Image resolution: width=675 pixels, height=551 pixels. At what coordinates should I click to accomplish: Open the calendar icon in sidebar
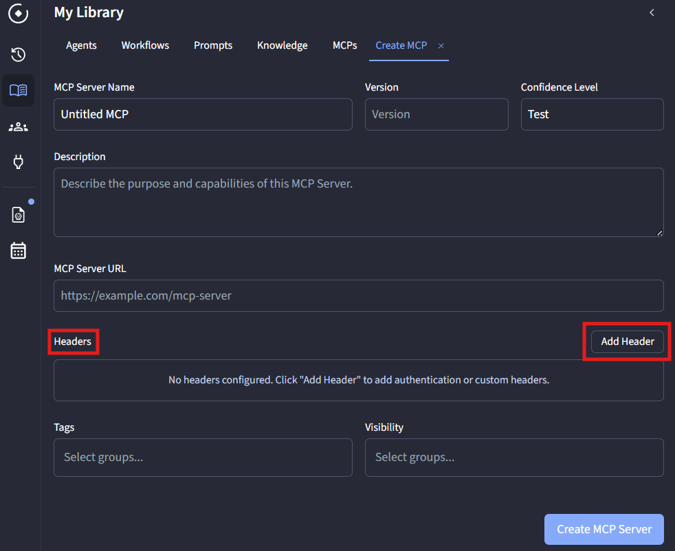pyautogui.click(x=18, y=251)
